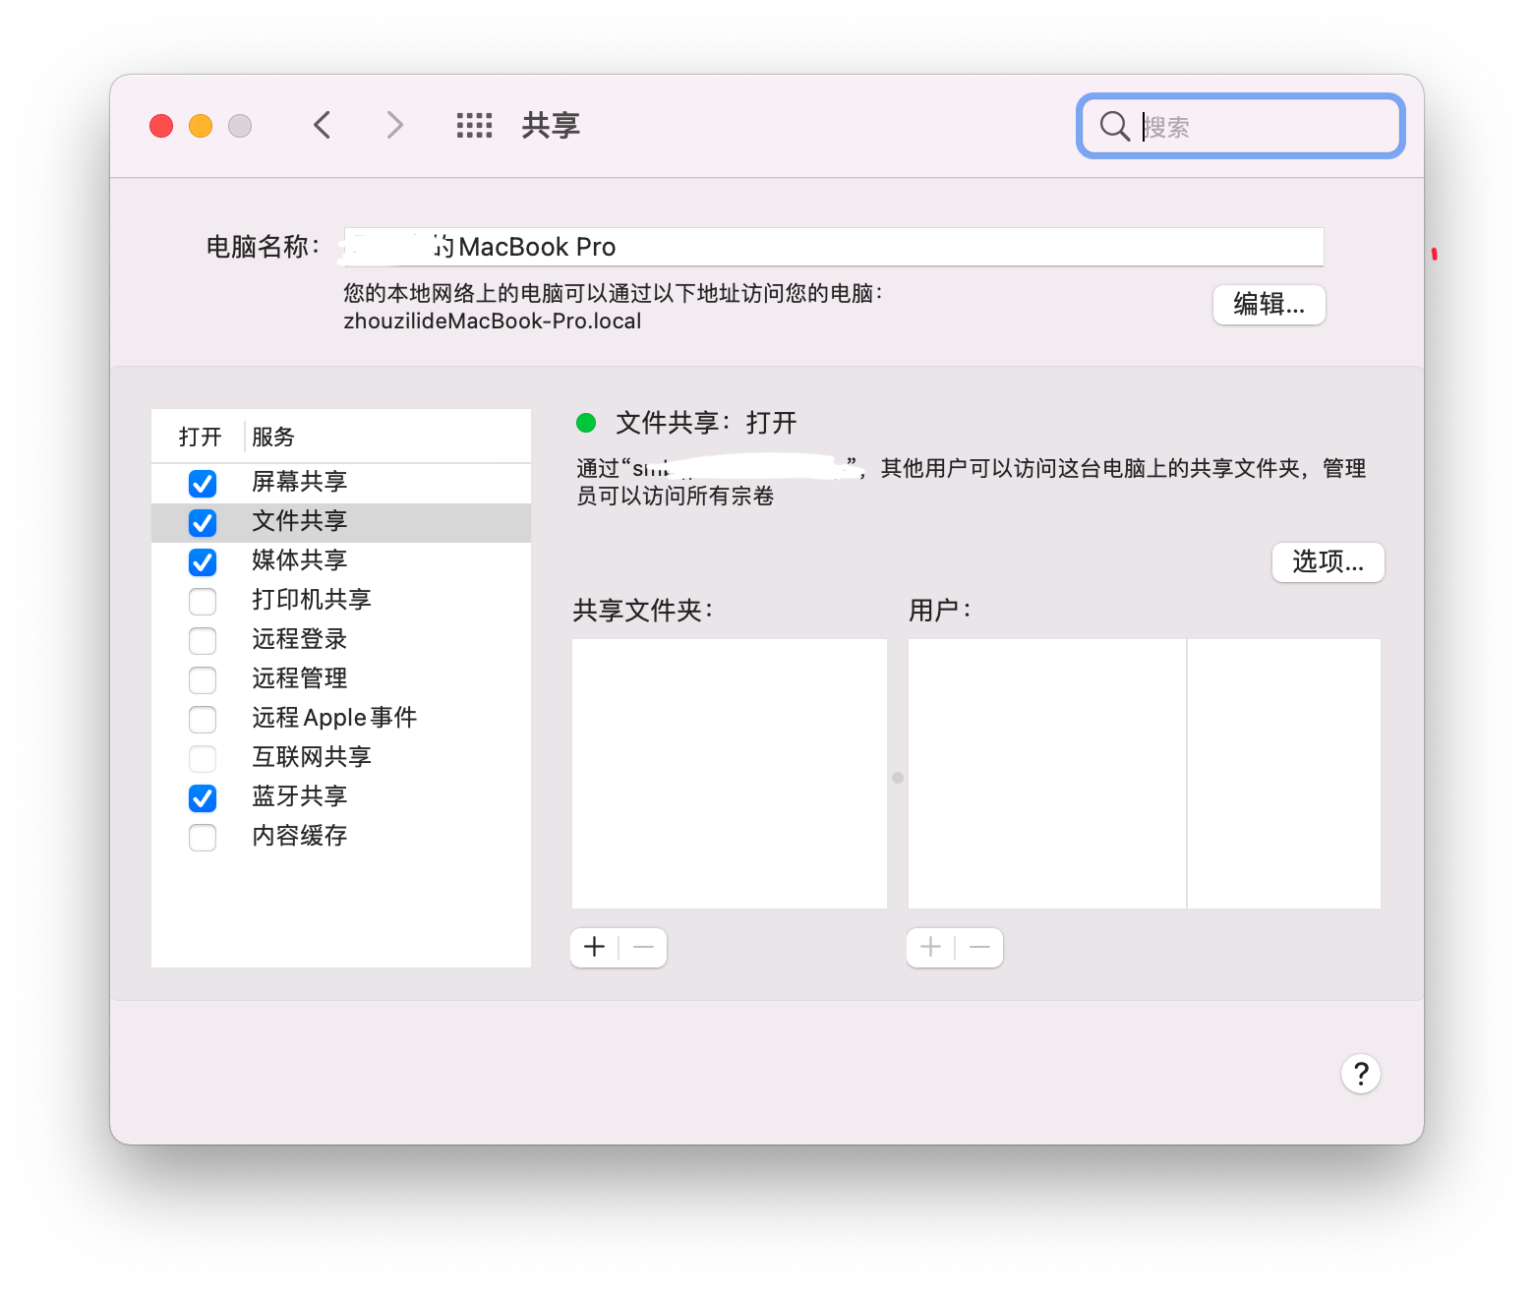This screenshot has width=1534, height=1290.
Task: Select 内容缓存 in services list
Action: tap(300, 836)
